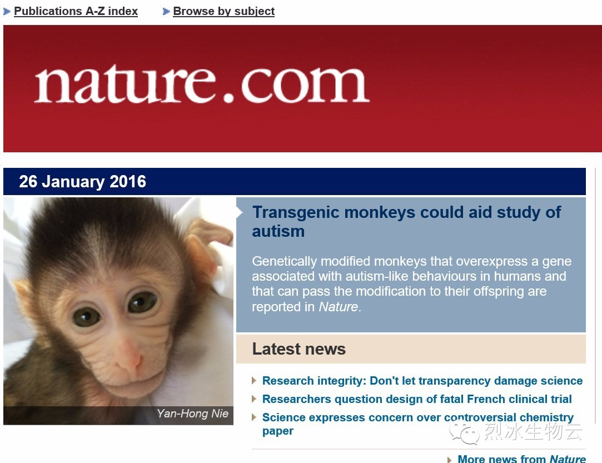Open fatal French clinical trial article
This screenshot has height=463, width=602.
point(417,399)
